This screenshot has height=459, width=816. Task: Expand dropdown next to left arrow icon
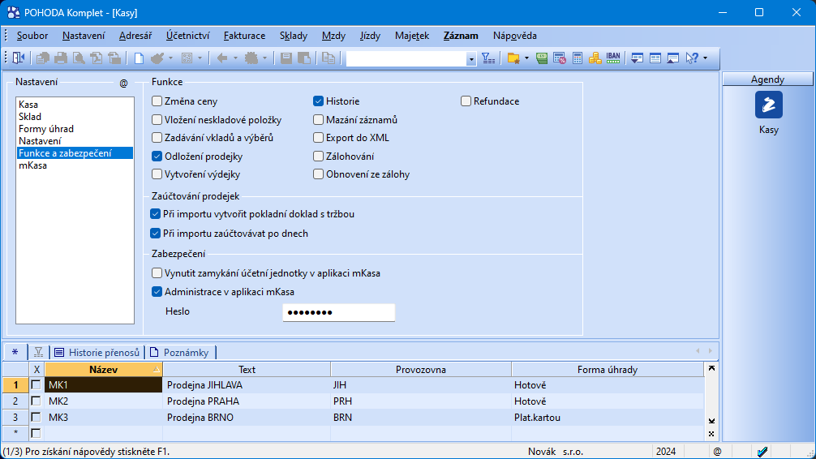click(235, 58)
